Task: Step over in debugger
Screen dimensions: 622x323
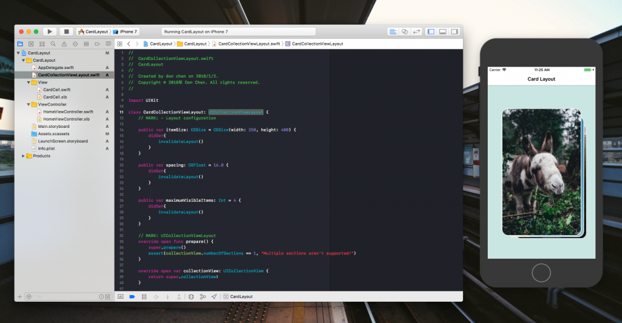Action: click(x=156, y=296)
